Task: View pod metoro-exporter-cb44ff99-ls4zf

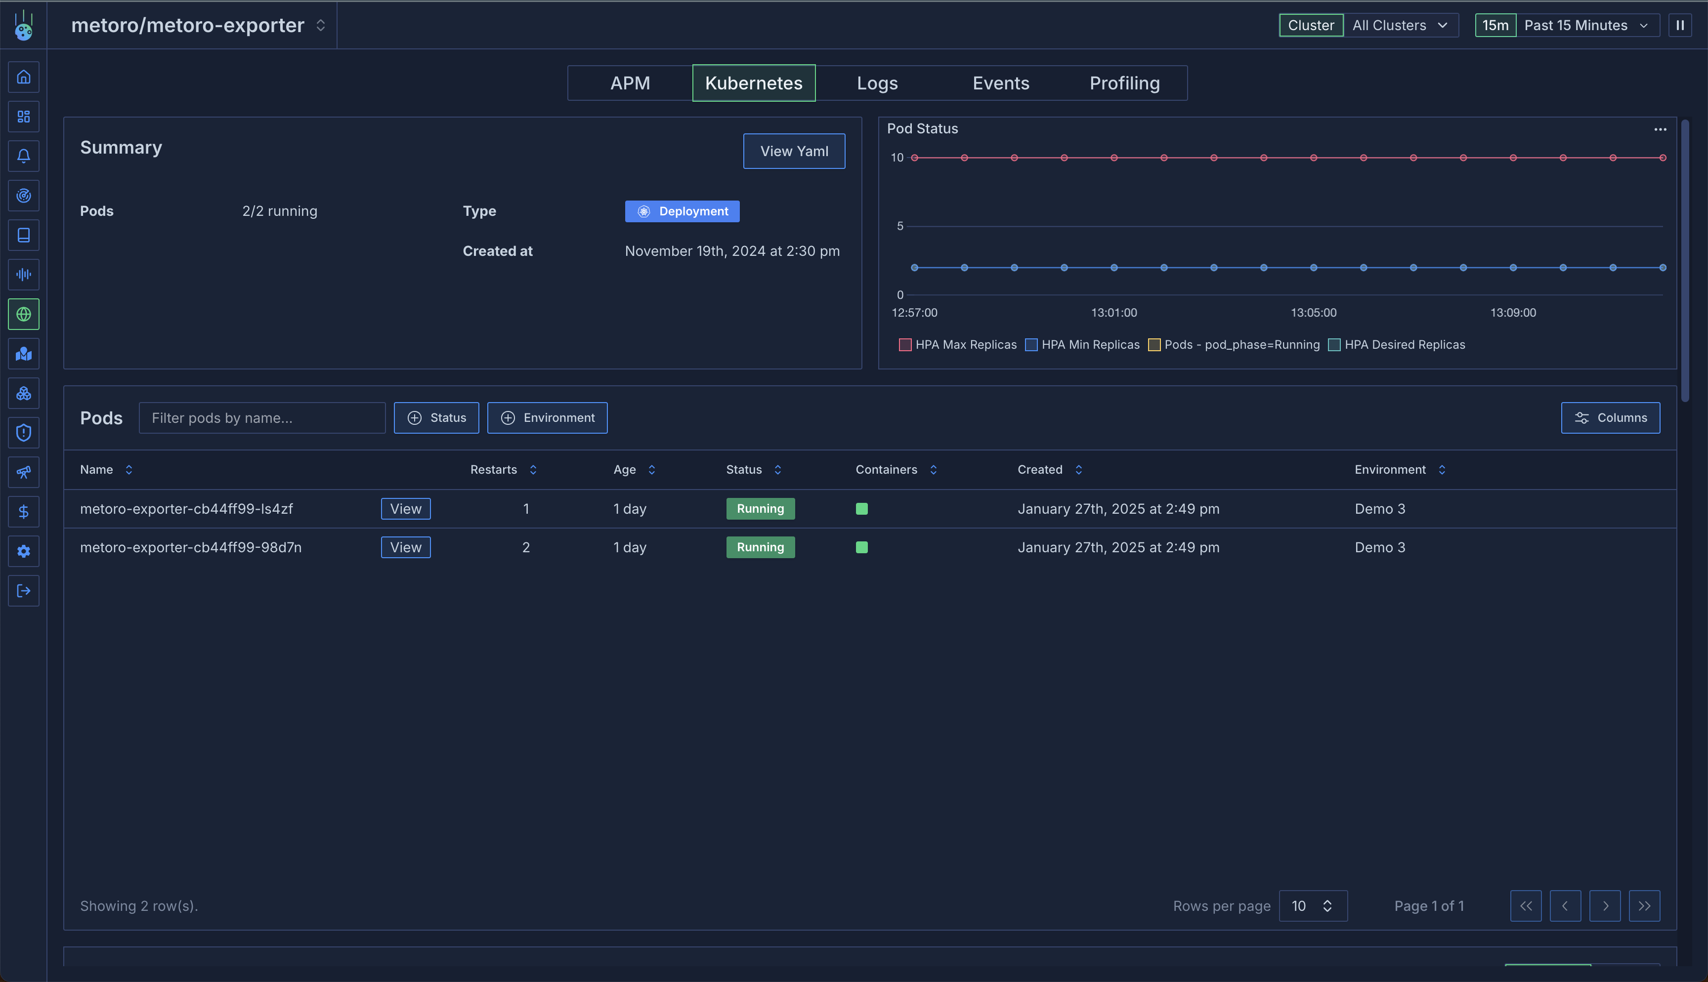Action: 405,509
